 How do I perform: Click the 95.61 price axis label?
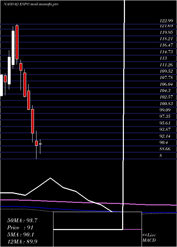[165, 123]
